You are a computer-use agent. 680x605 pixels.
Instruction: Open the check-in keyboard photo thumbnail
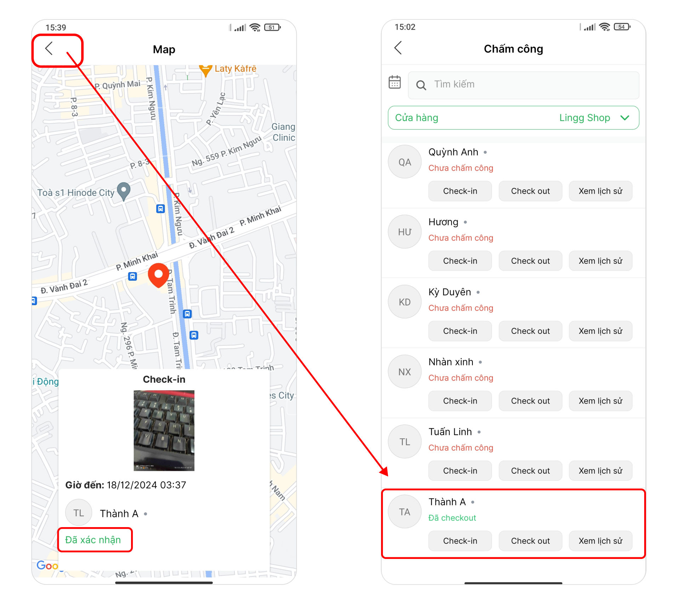164,430
